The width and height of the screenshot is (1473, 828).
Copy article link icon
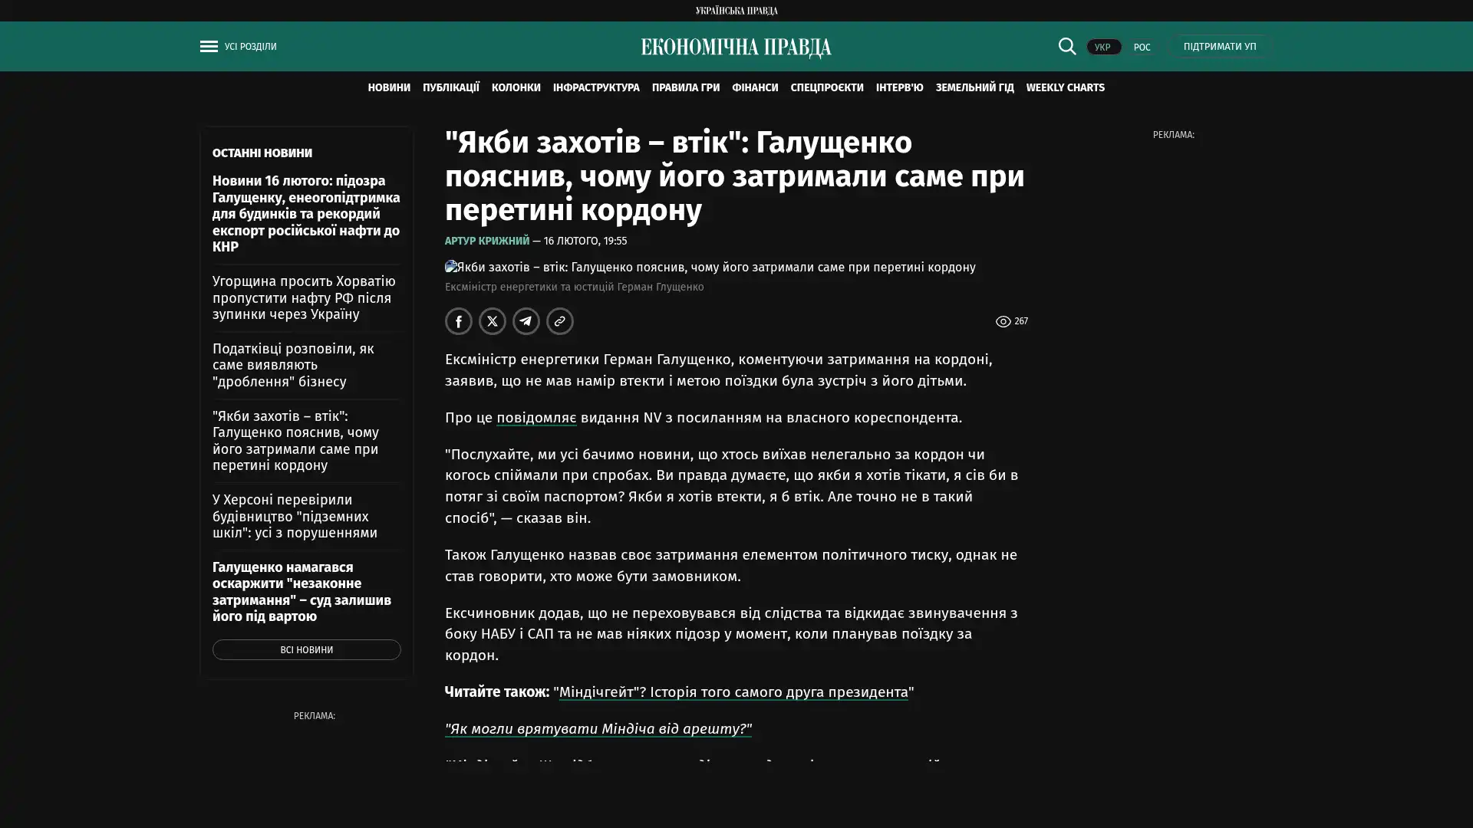[x=560, y=321]
